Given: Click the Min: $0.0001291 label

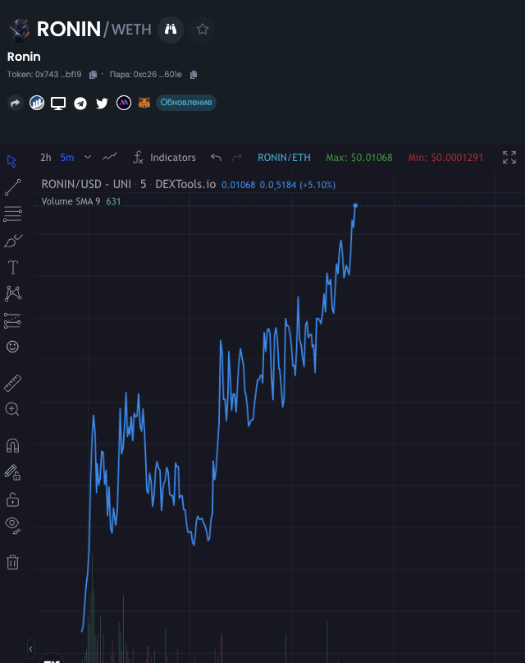Looking at the screenshot, I should pyautogui.click(x=445, y=158).
